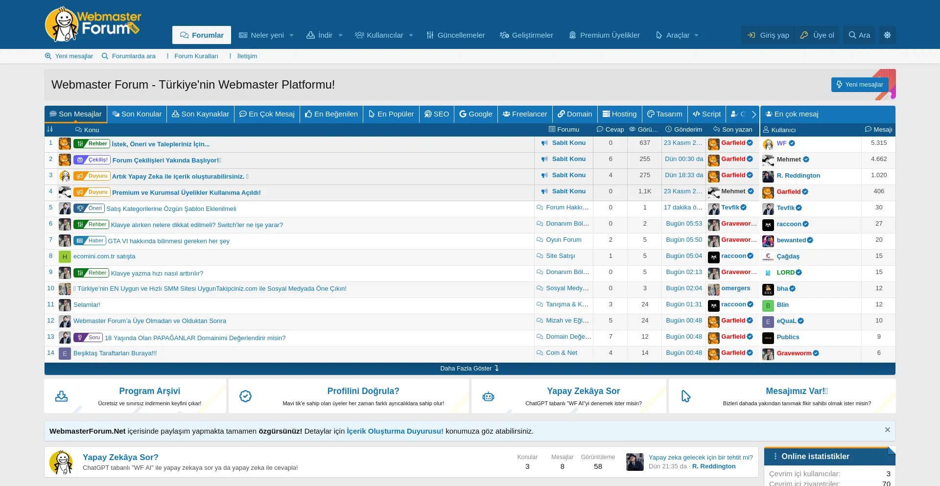940x486 pixels.
Task: Open the Ara search button
Action: (859, 35)
